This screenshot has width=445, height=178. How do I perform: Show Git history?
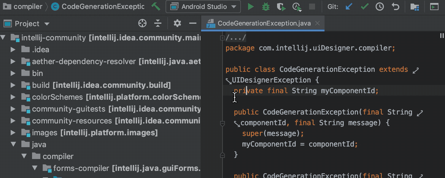(x=380, y=7)
